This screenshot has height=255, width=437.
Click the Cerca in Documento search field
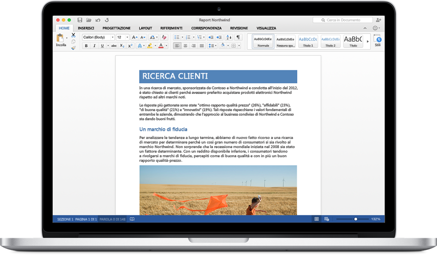pyautogui.click(x=342, y=20)
